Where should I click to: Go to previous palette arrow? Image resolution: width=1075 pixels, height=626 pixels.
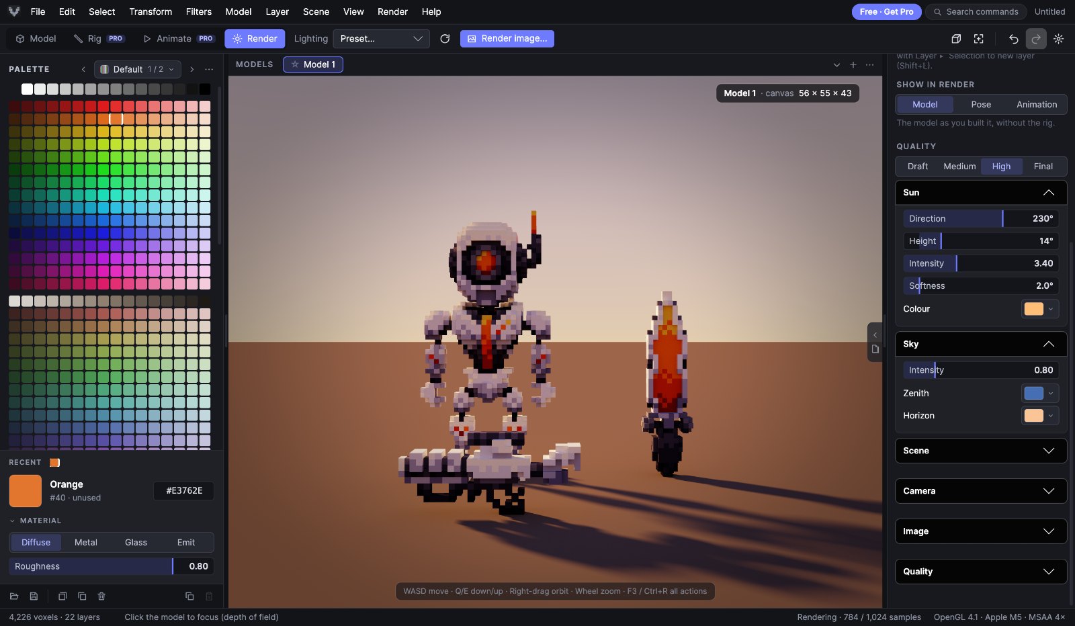(x=83, y=69)
